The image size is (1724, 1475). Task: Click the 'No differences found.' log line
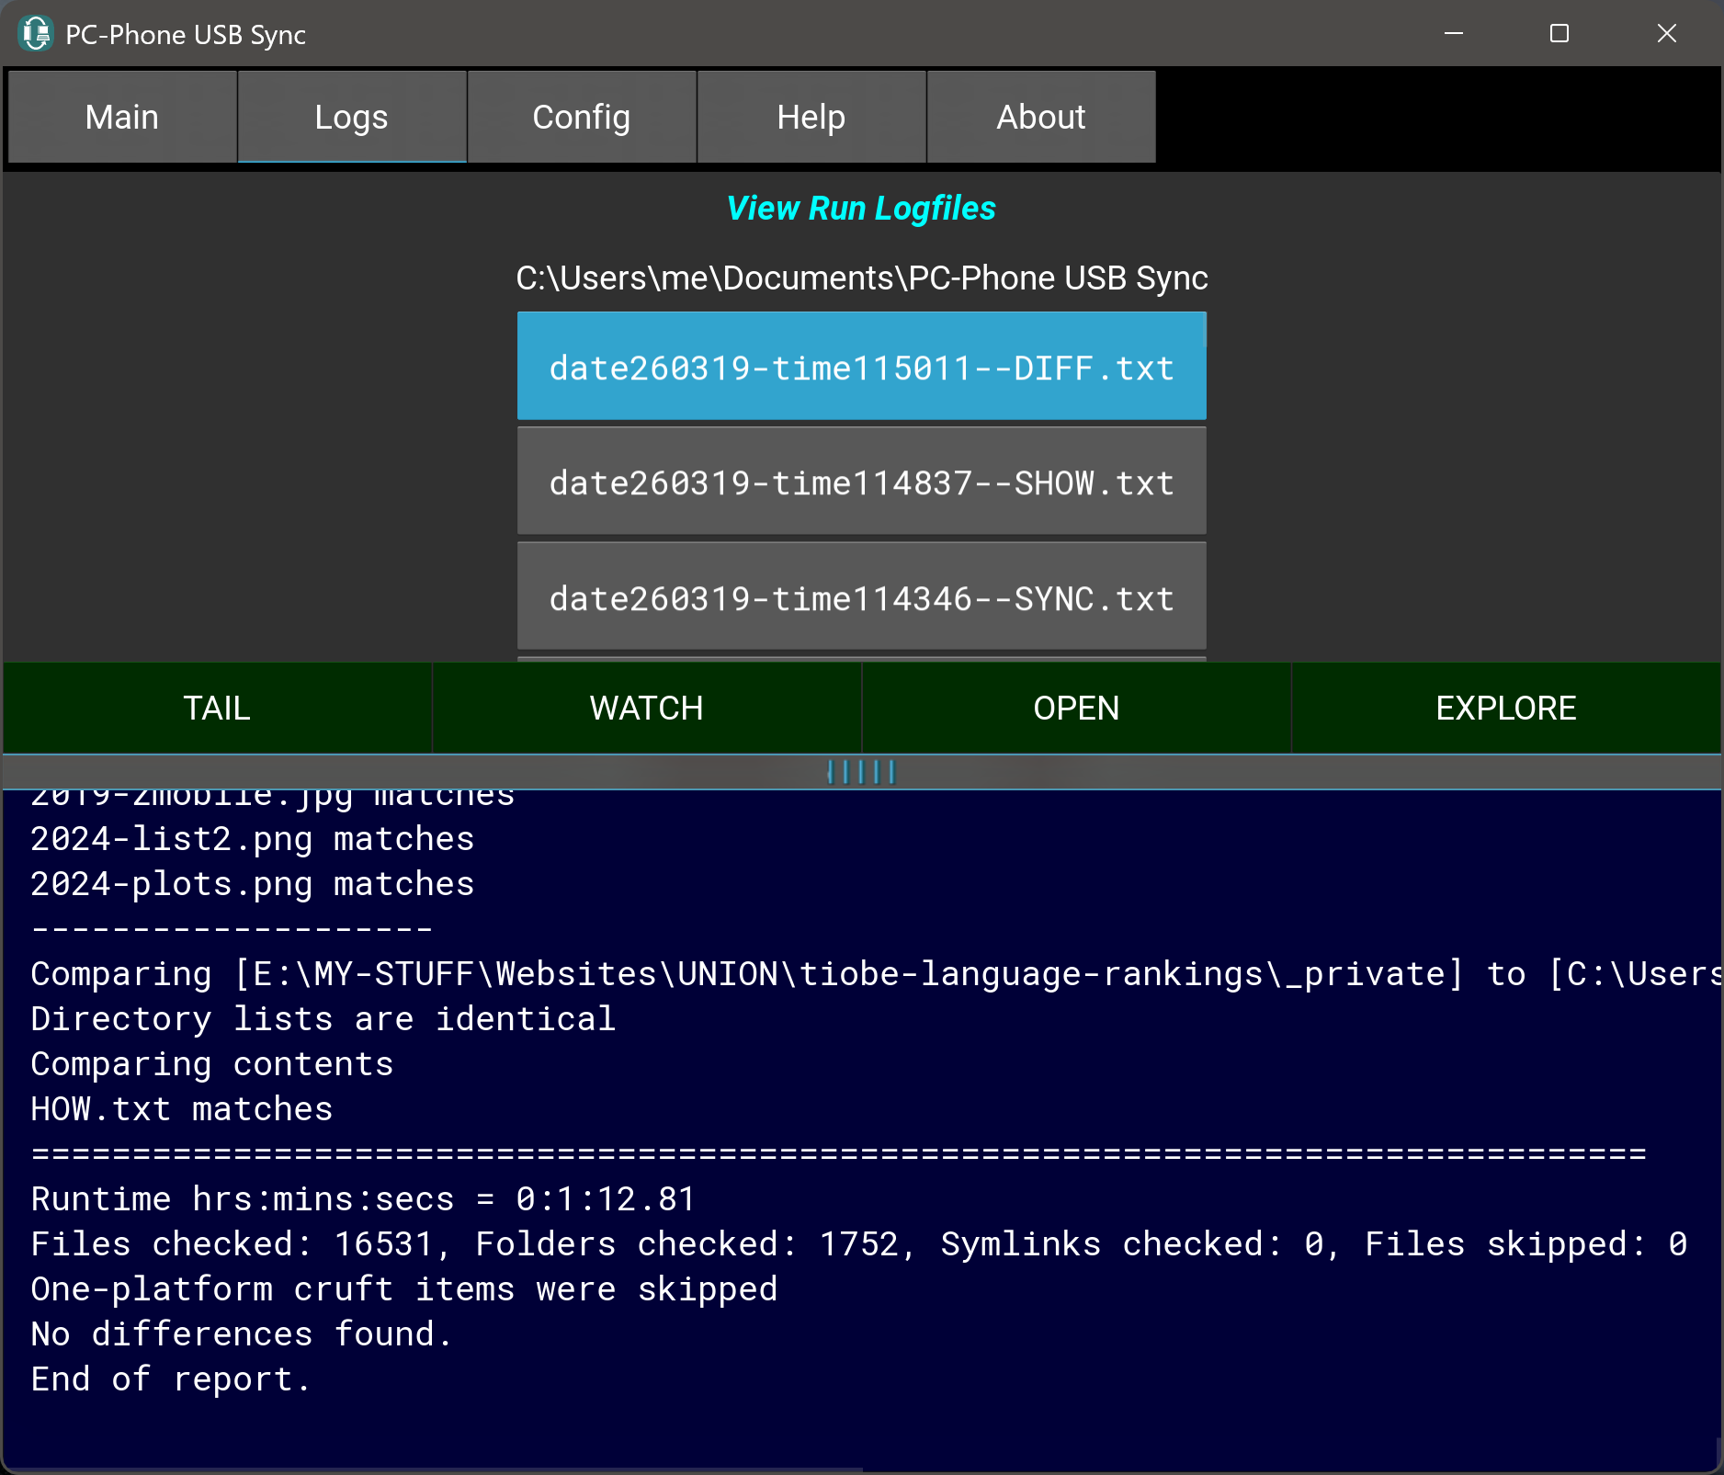pos(242,1333)
